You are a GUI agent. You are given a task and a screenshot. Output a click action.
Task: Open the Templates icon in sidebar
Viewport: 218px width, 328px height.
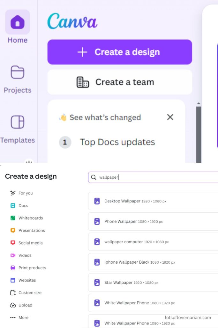[18, 122]
